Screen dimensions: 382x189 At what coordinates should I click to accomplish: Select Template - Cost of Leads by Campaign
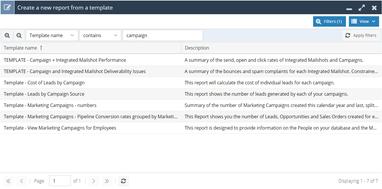click(x=44, y=83)
